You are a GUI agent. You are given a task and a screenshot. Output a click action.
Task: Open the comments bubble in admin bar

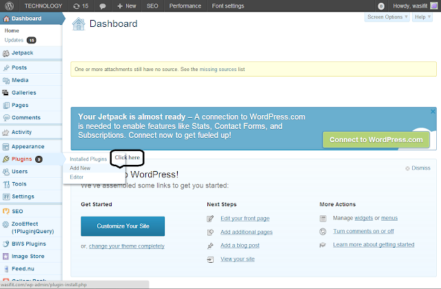click(x=103, y=6)
